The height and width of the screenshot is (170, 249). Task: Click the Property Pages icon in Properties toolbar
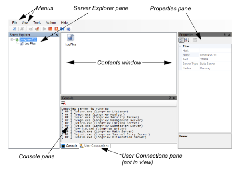(195, 40)
